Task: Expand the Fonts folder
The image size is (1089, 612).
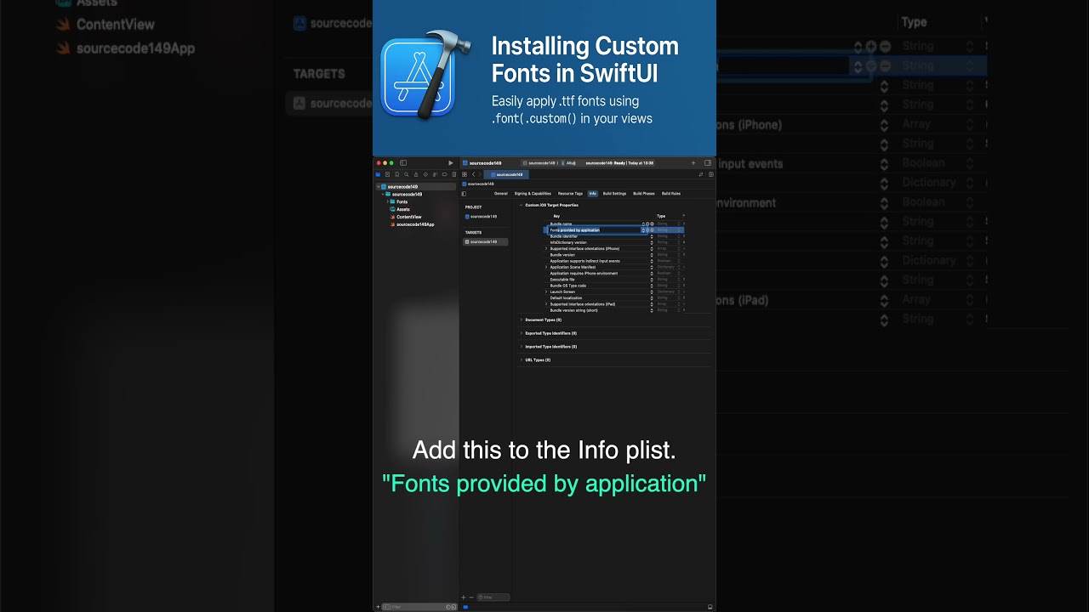Action: tap(387, 201)
